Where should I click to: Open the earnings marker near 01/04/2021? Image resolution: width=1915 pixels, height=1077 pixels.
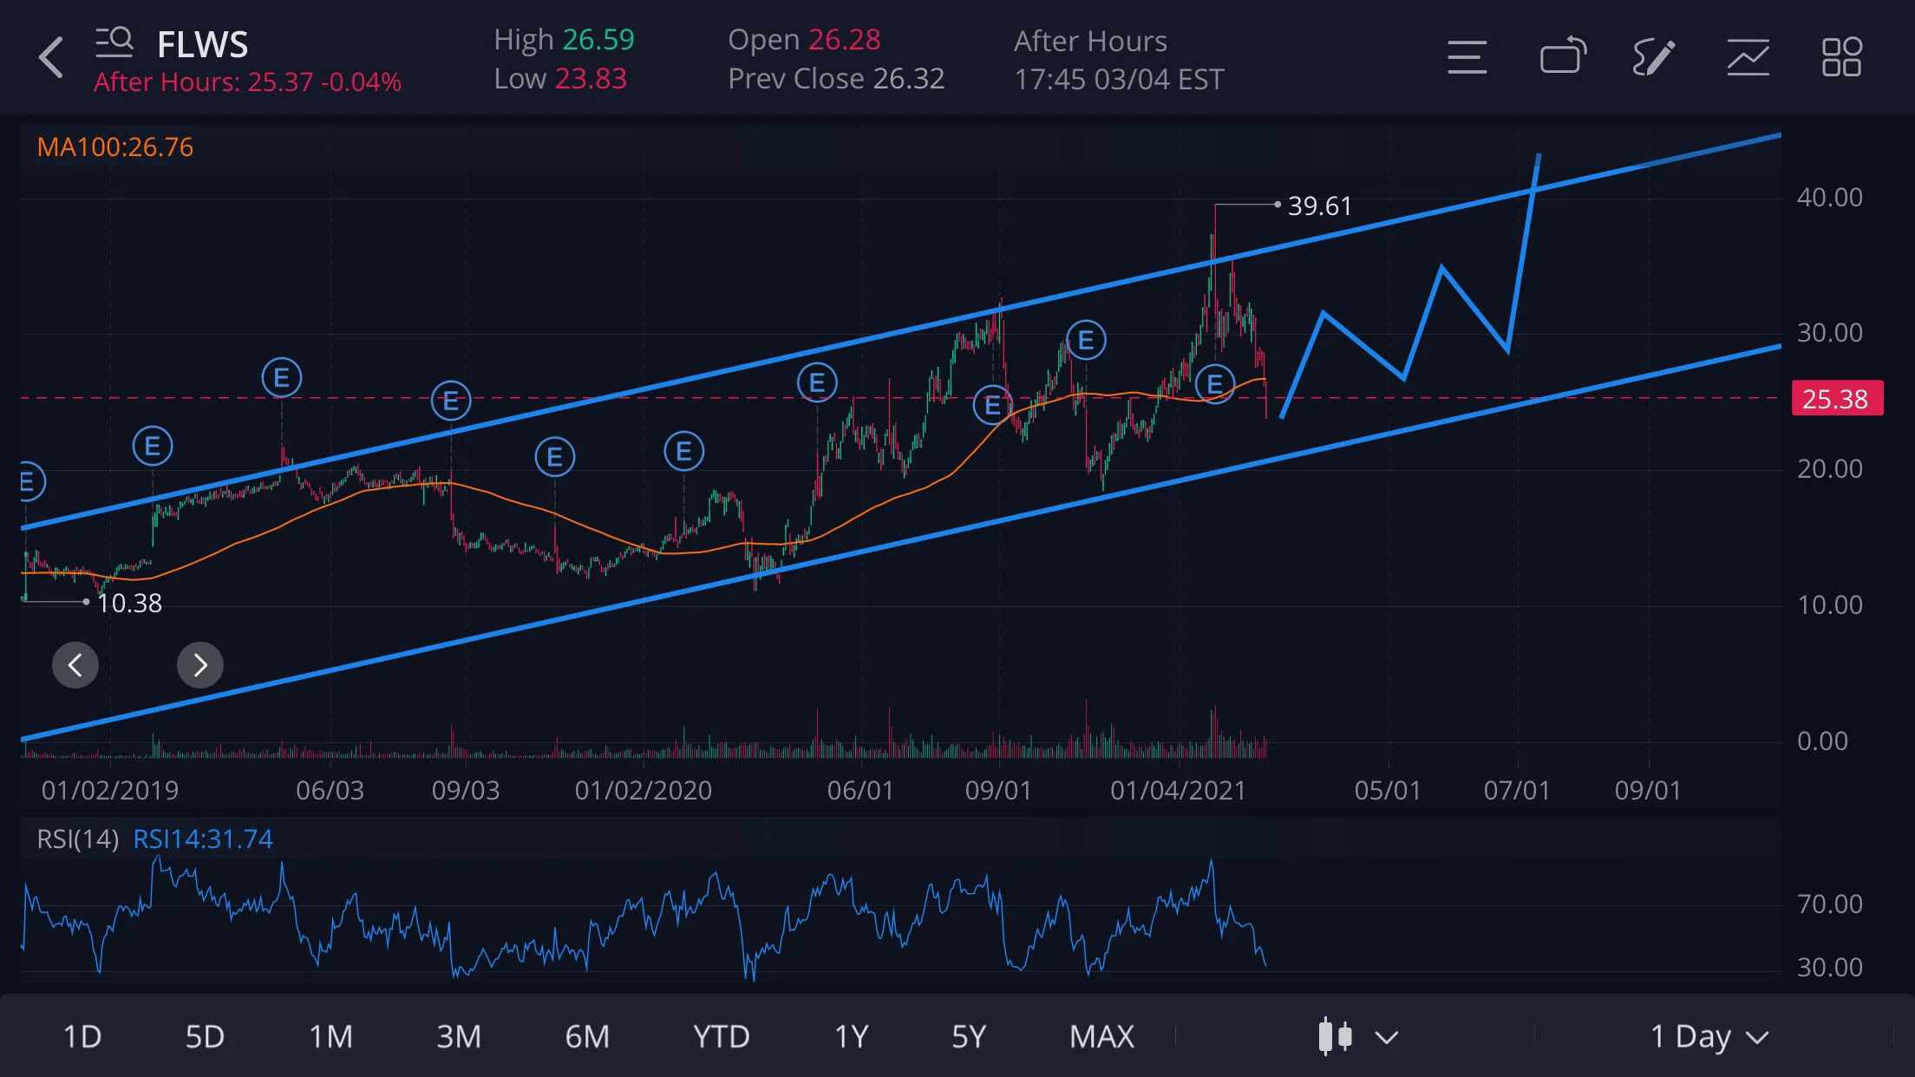[x=1215, y=383]
